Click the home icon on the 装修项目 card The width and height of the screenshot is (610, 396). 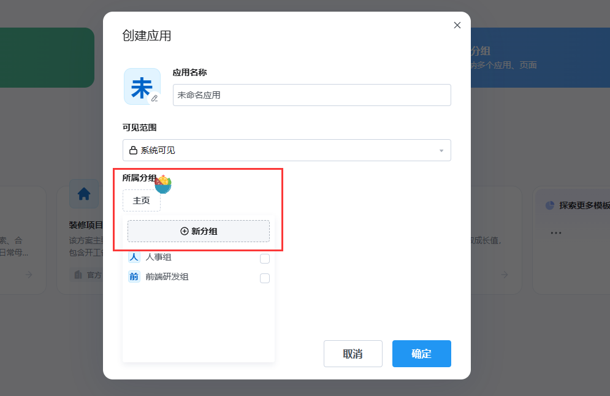83,194
